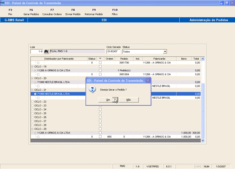Click the vertical scrollbar thumb of the table

(x=203, y=111)
